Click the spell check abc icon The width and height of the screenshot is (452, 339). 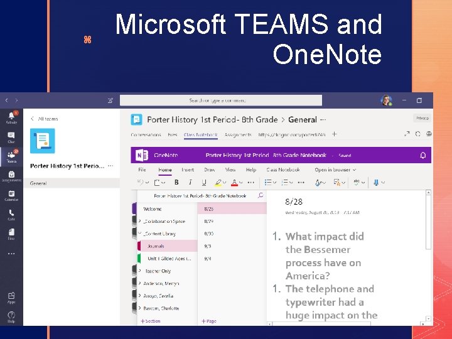357,182
